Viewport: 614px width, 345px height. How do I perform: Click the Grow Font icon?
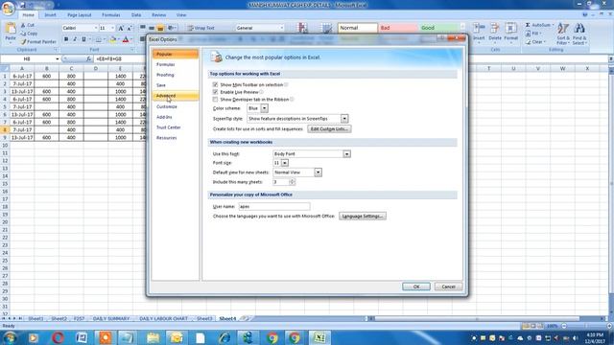[121, 28]
